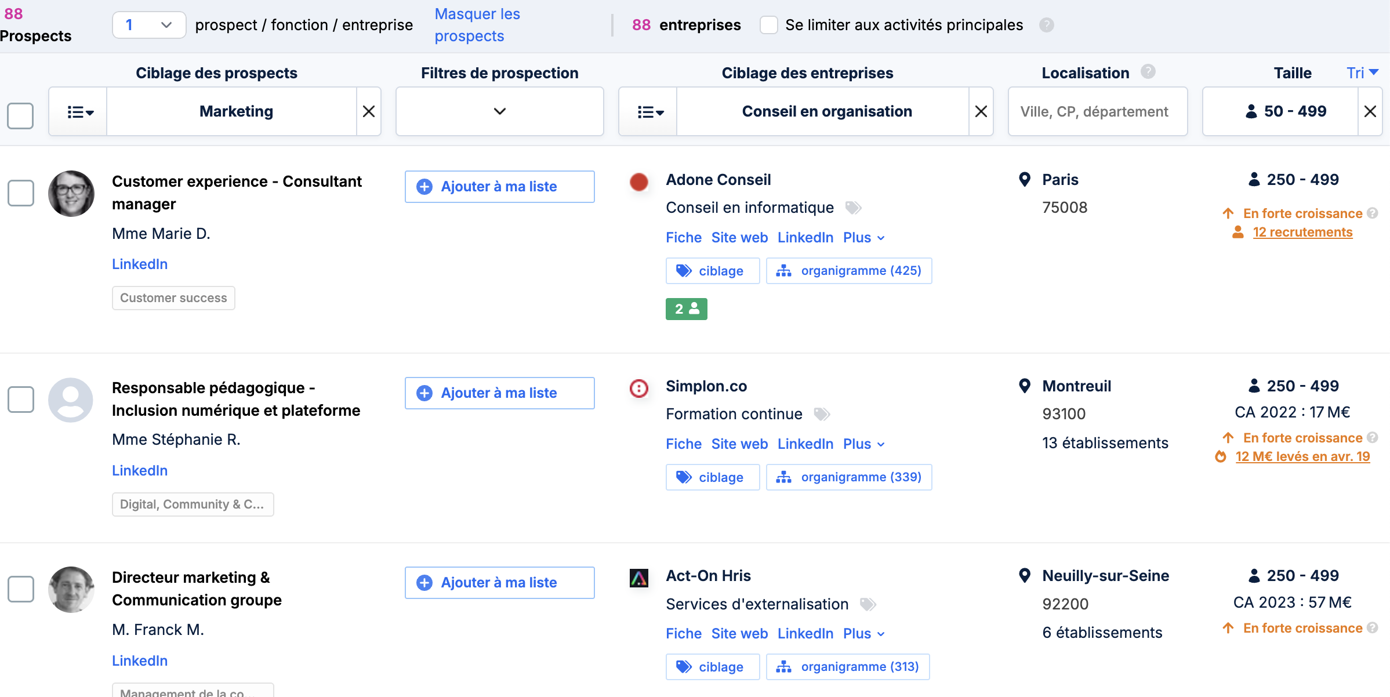Open organigramme (339) for Simplon.co
1390x697 pixels.
[x=849, y=477]
